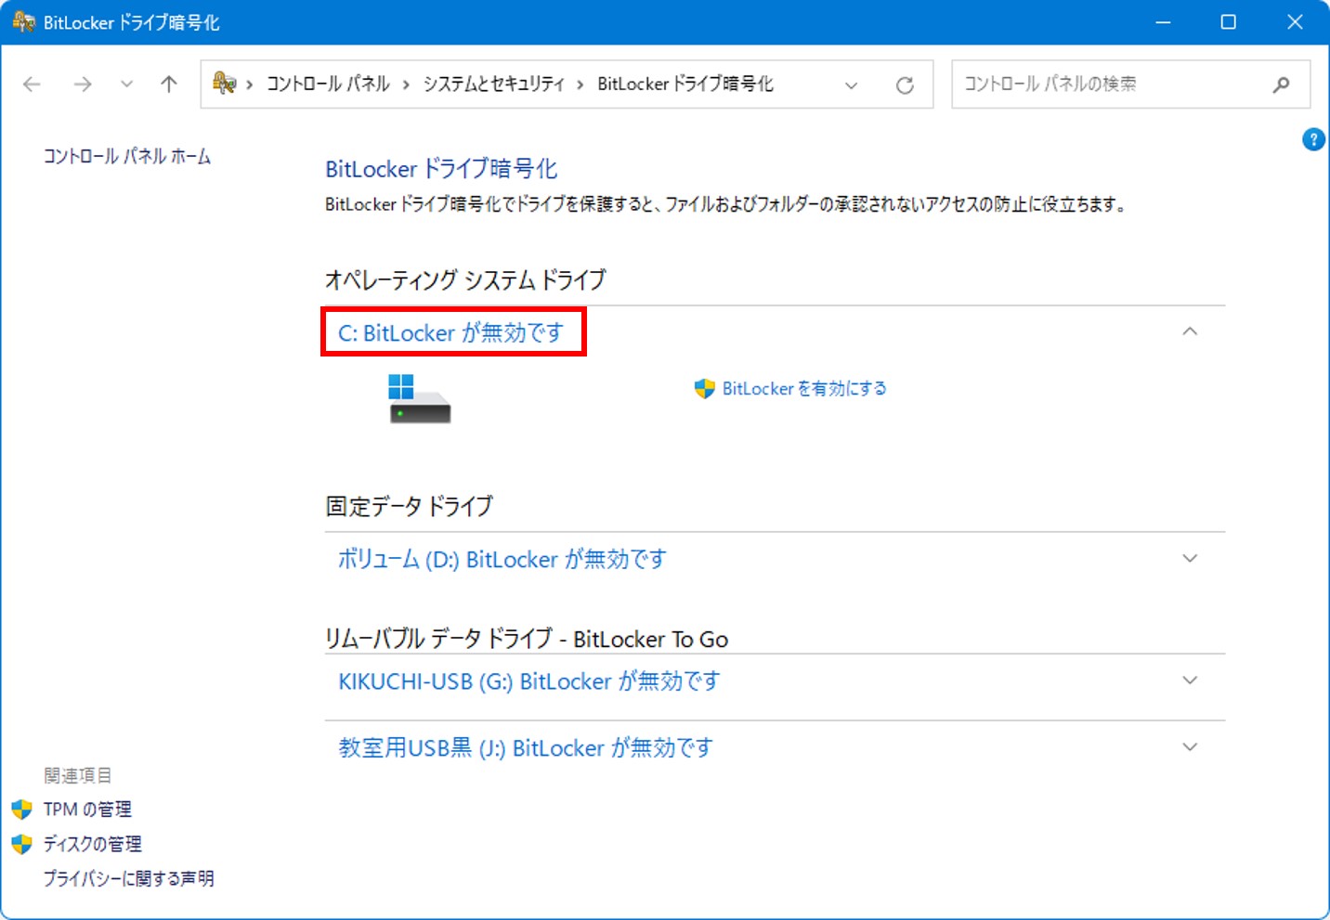Click the shield icon beside BitLocker を有効にする
Image resolution: width=1330 pixels, height=920 pixels.
[x=705, y=388]
